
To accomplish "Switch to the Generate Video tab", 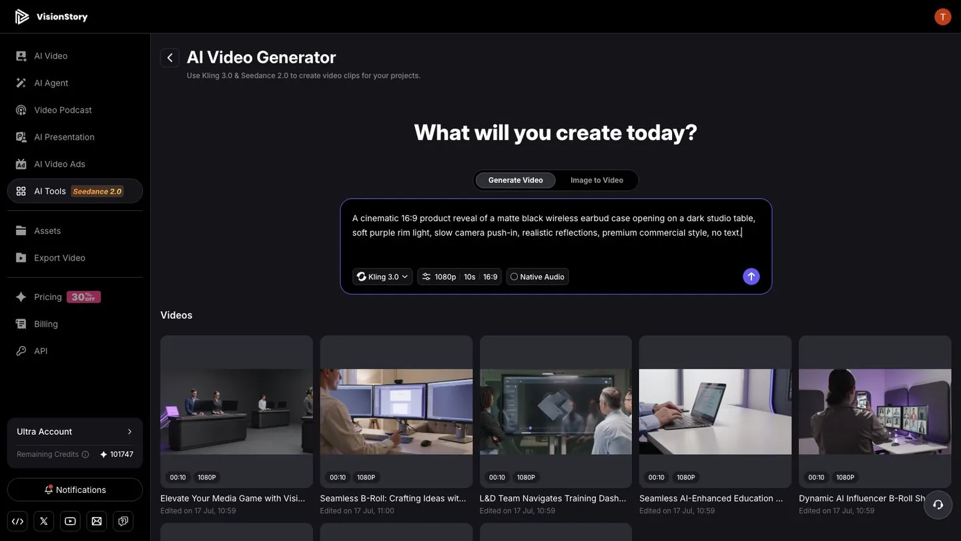I will pyautogui.click(x=515, y=180).
